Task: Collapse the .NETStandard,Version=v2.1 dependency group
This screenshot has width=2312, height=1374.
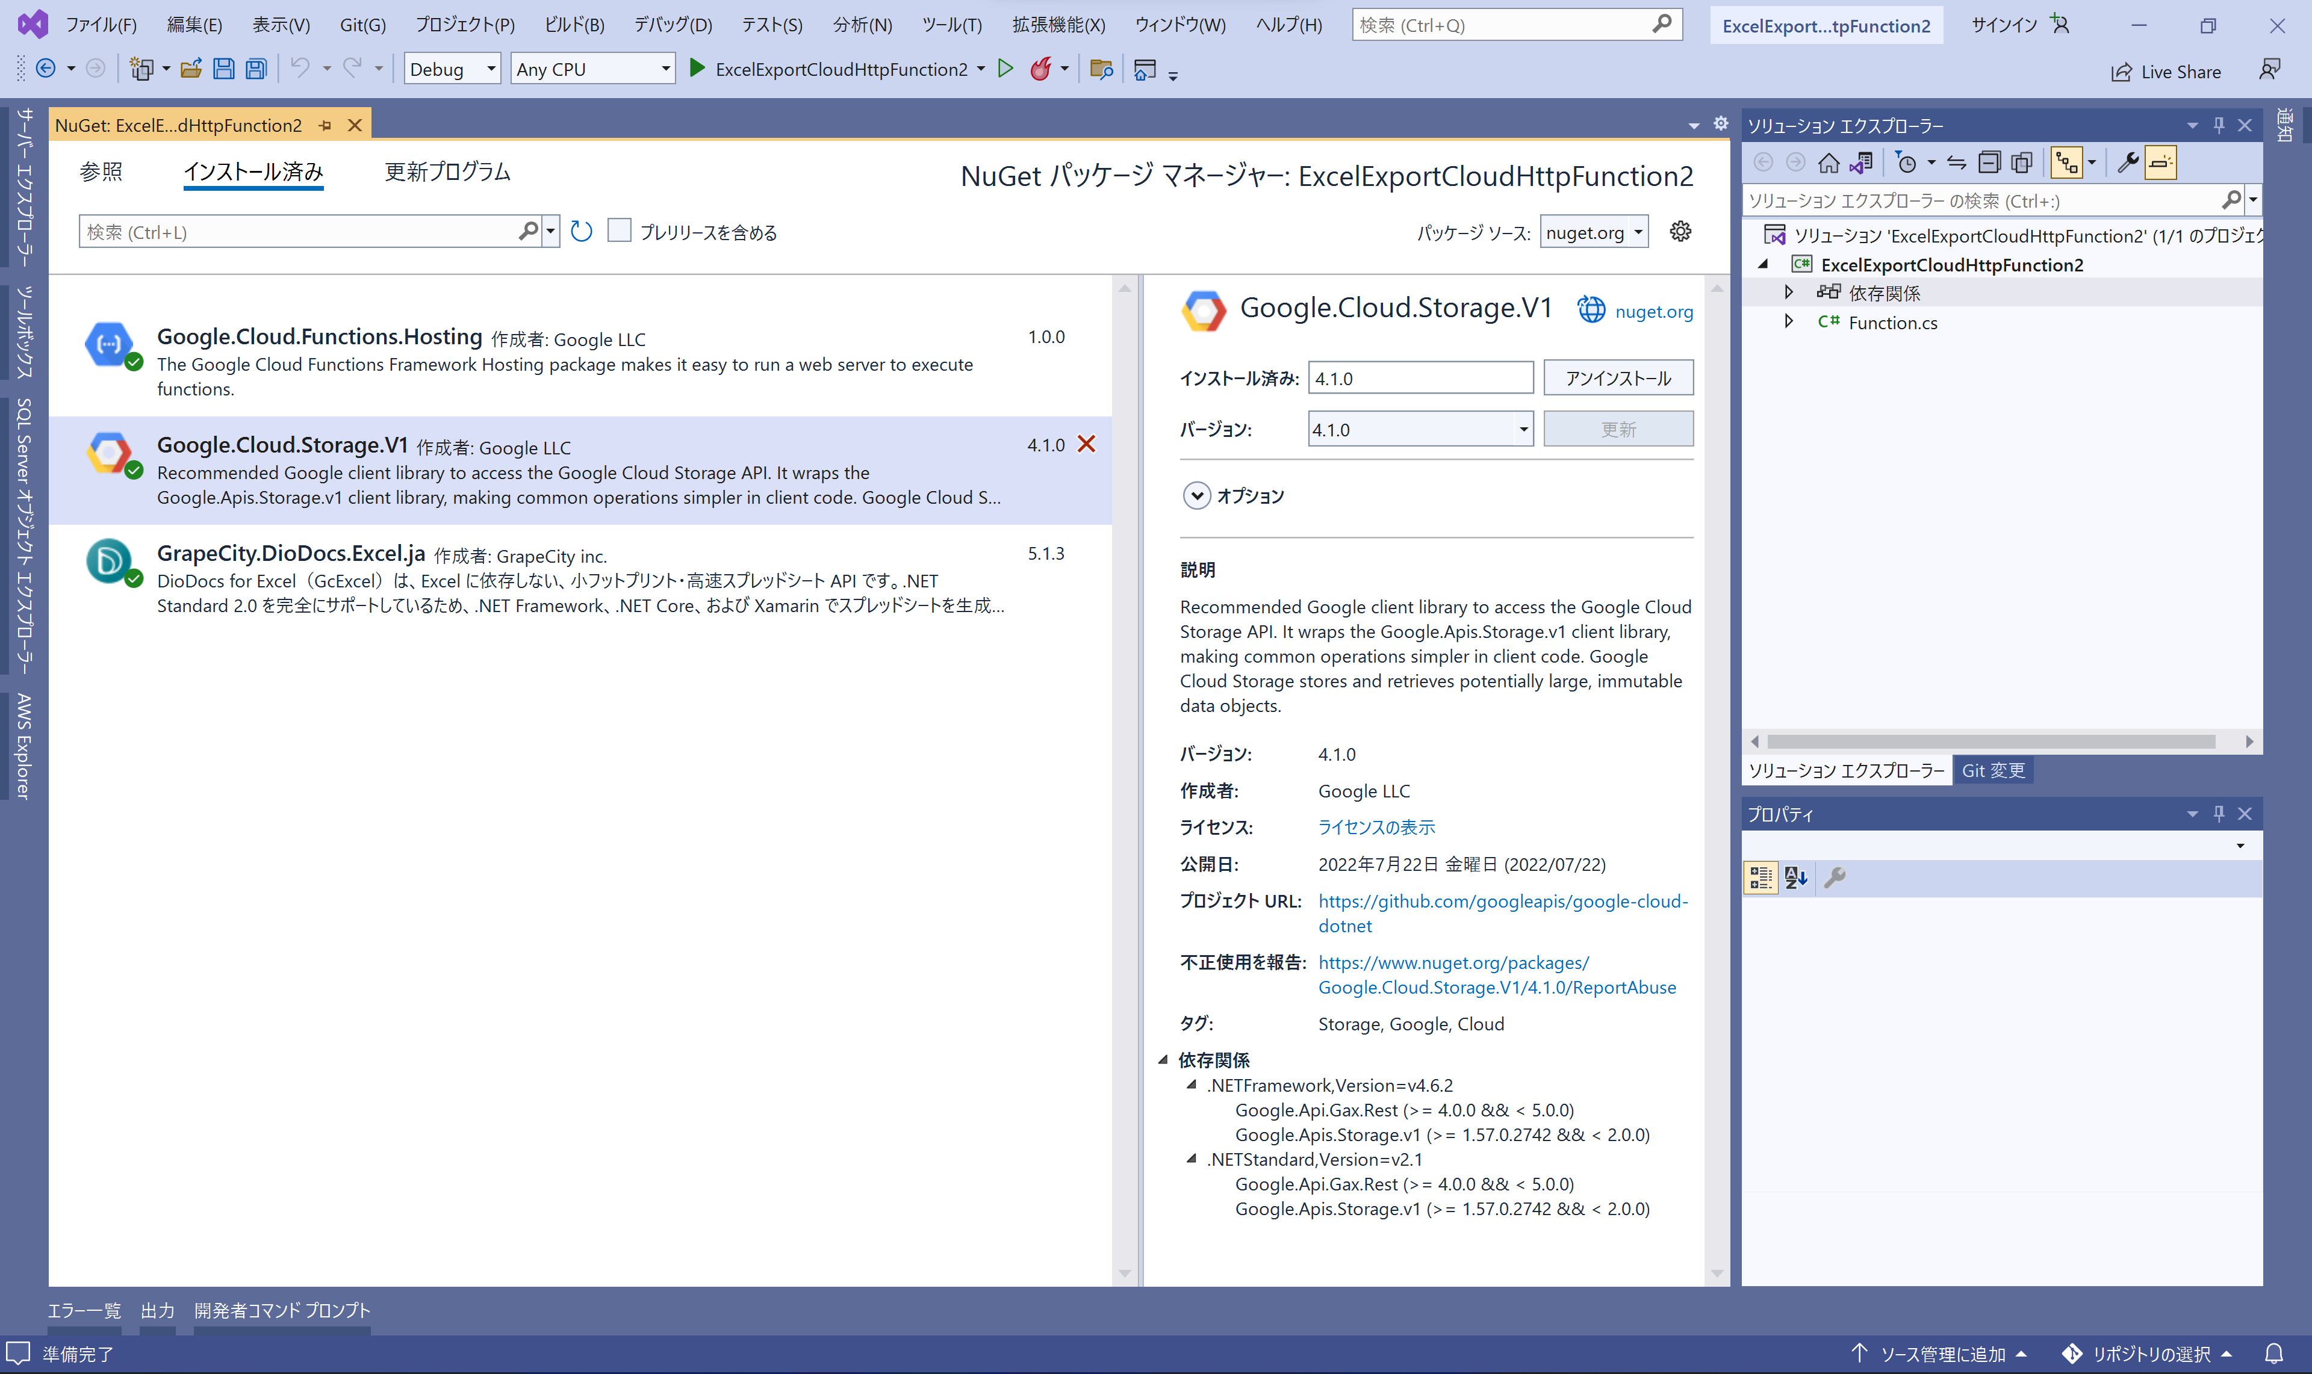Action: 1191,1159
